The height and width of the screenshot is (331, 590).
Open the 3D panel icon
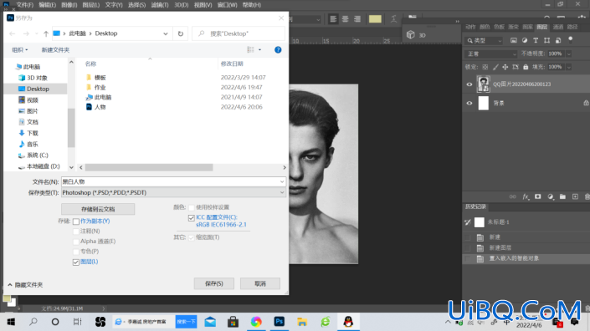click(x=411, y=35)
